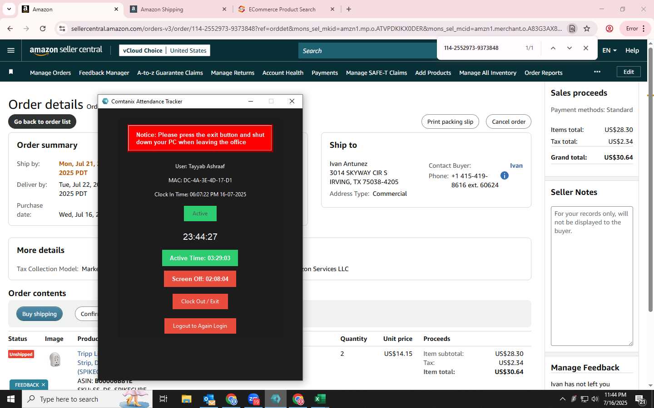
Task: Click the find-in-page text field
Action: (x=481, y=48)
